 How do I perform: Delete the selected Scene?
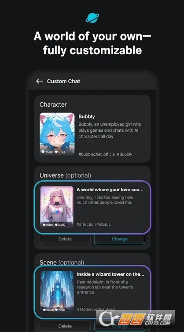(65, 326)
